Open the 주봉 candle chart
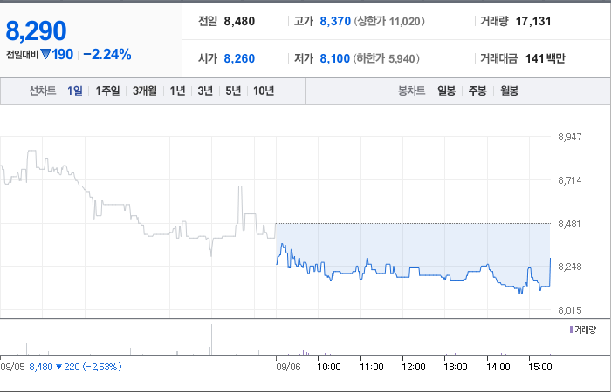Viewport: 611px width, 392px height. coord(477,91)
